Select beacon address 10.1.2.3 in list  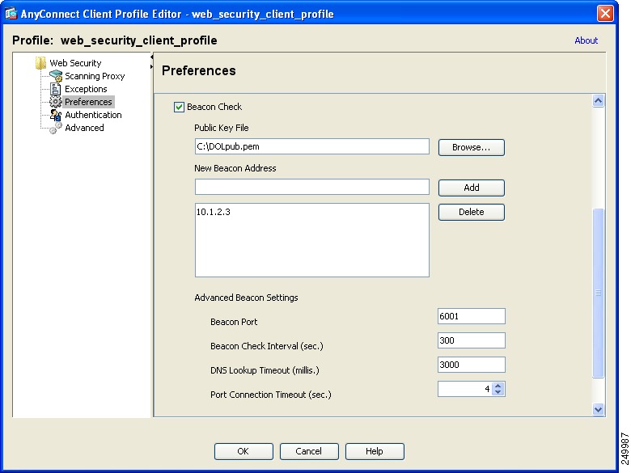click(x=214, y=212)
